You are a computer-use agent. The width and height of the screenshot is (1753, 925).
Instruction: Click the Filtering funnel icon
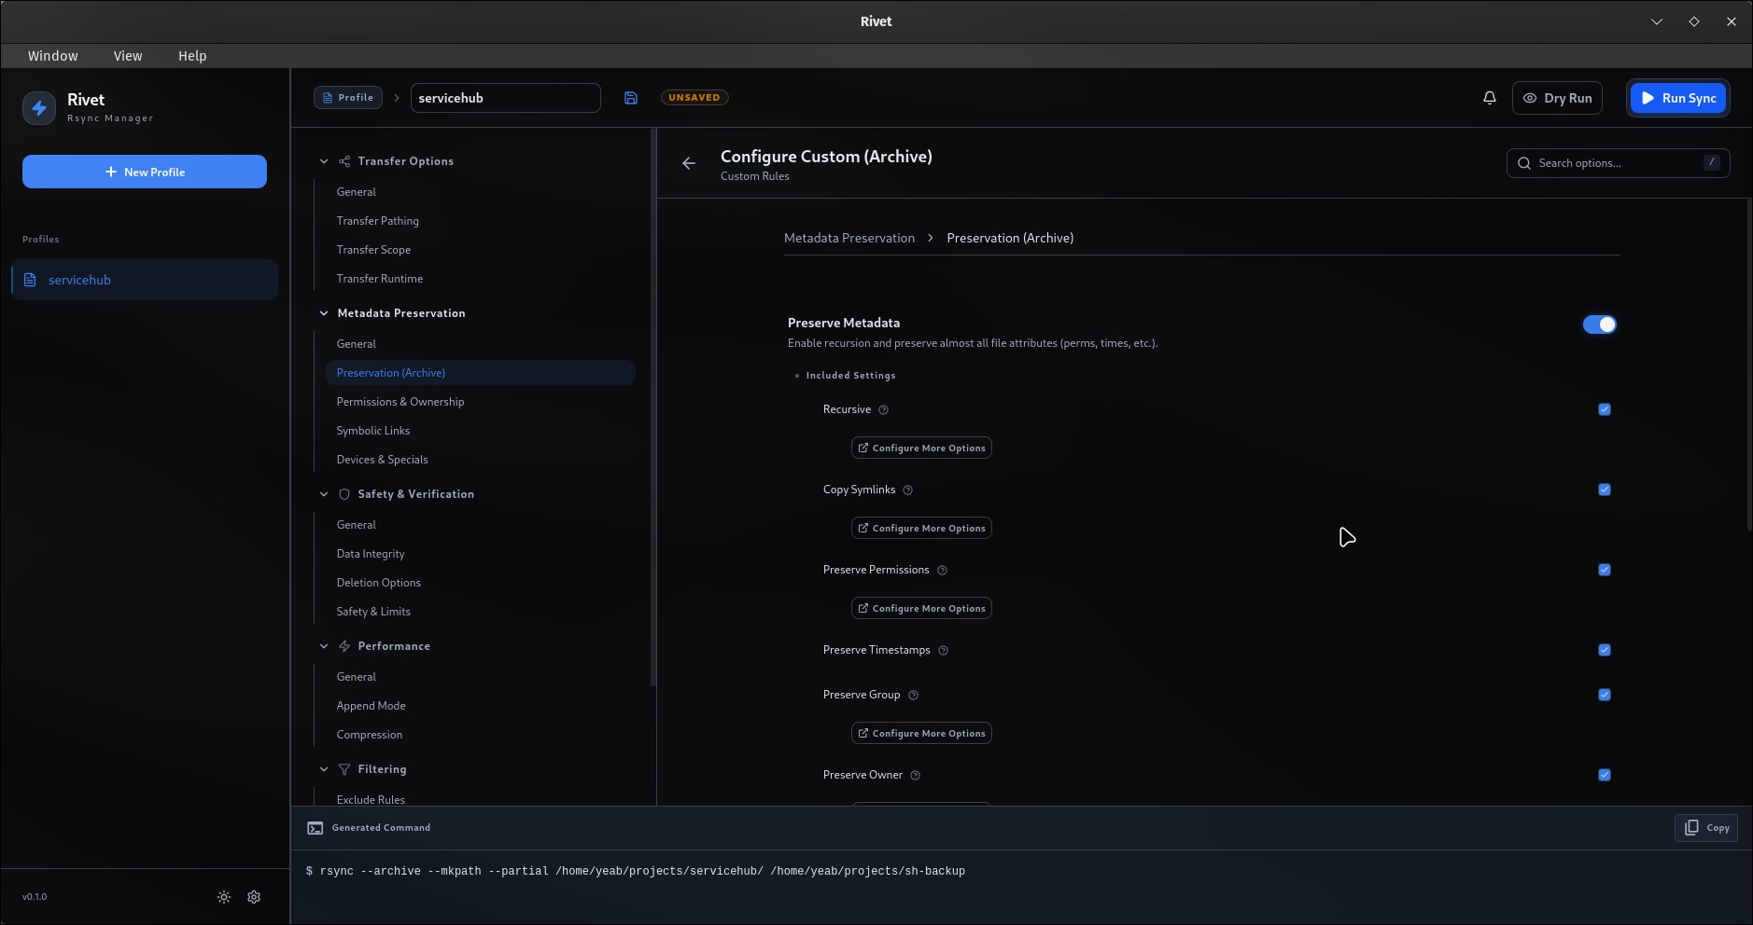[344, 769]
